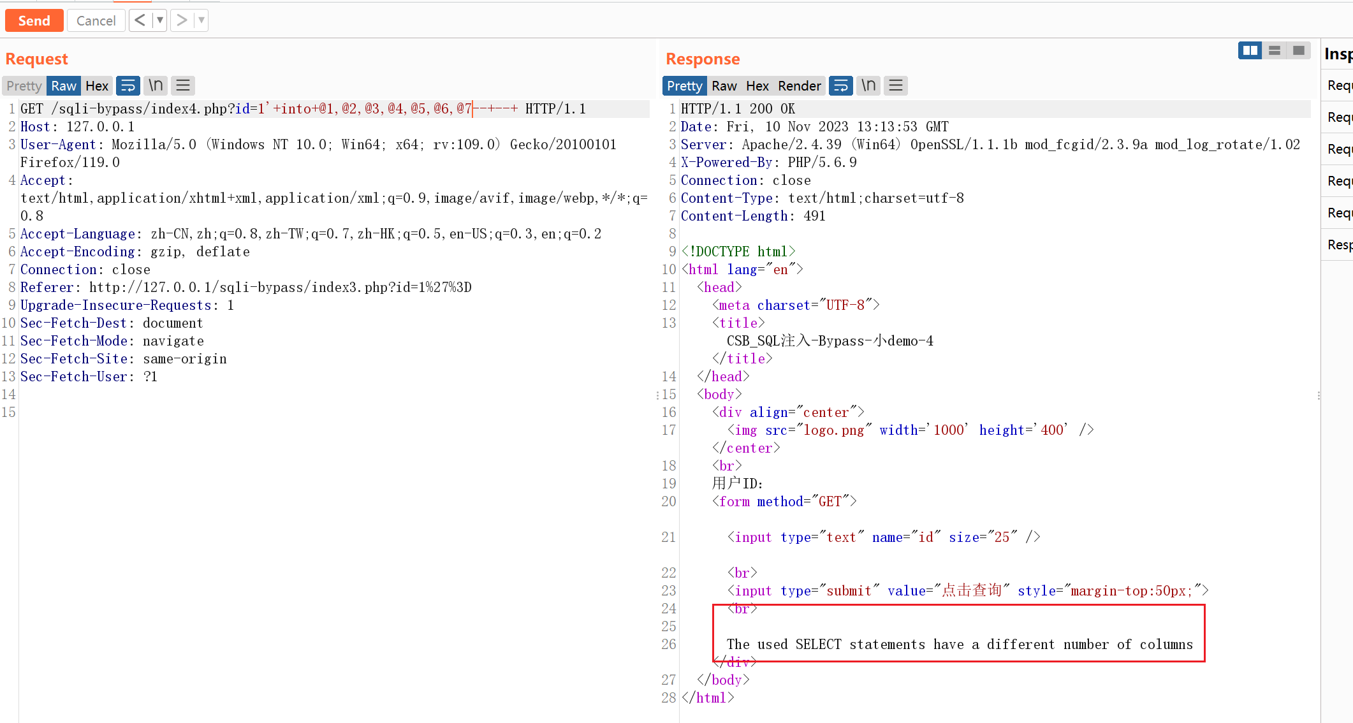Open the previous-history dropdown arrow
This screenshot has height=723, width=1353.
160,20
